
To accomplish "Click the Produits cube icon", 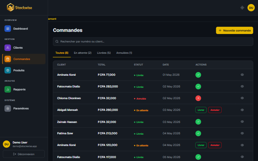I will (8, 70).
